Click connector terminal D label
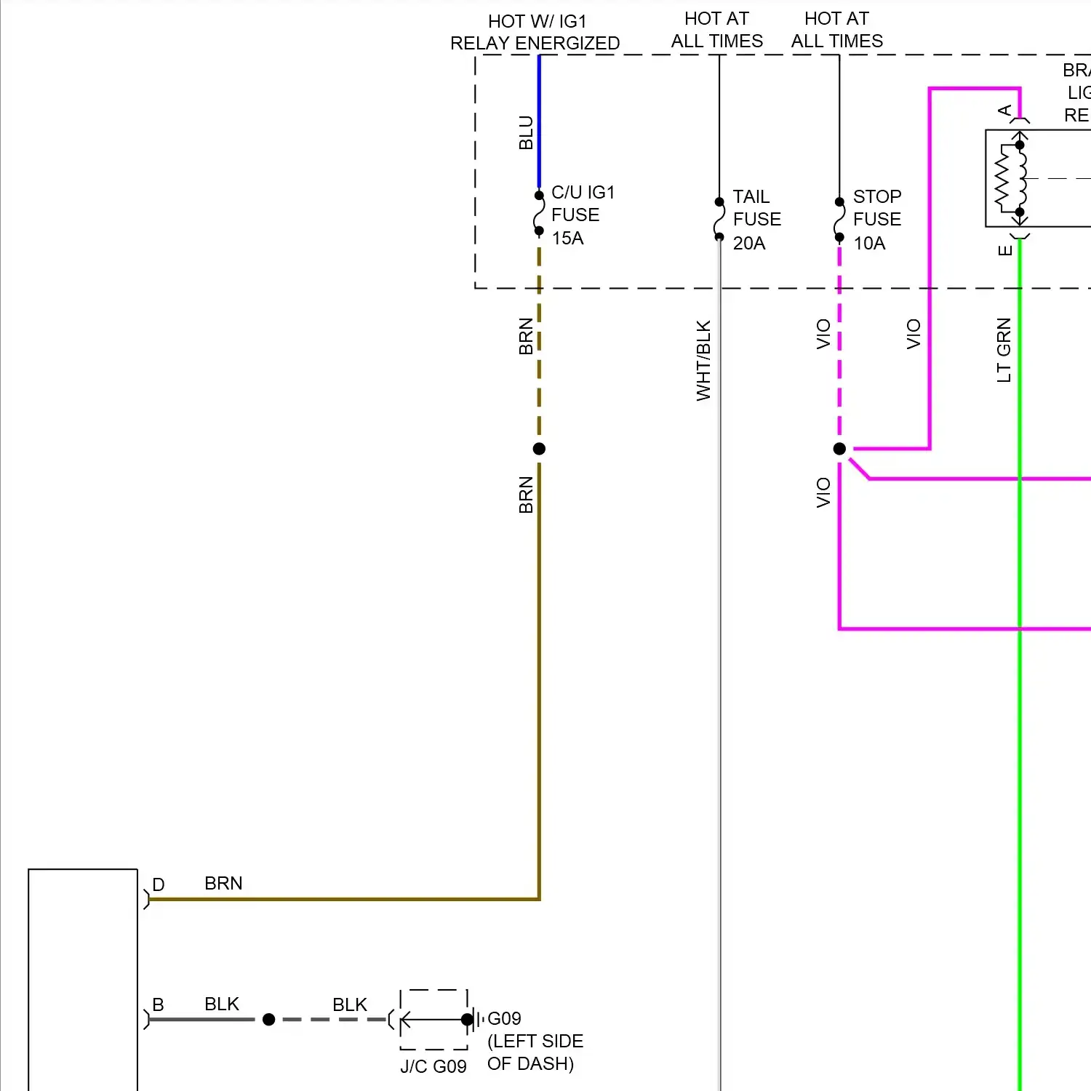The image size is (1091, 1091). point(159,884)
